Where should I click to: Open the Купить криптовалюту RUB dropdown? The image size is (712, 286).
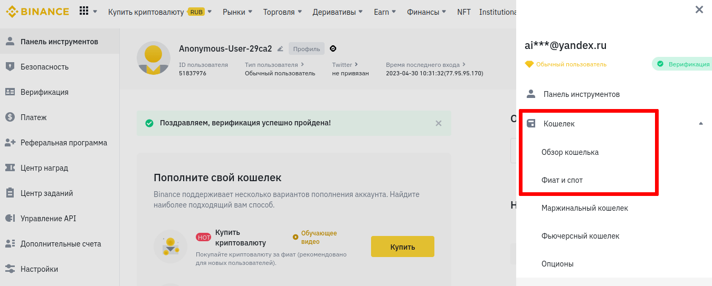click(159, 12)
